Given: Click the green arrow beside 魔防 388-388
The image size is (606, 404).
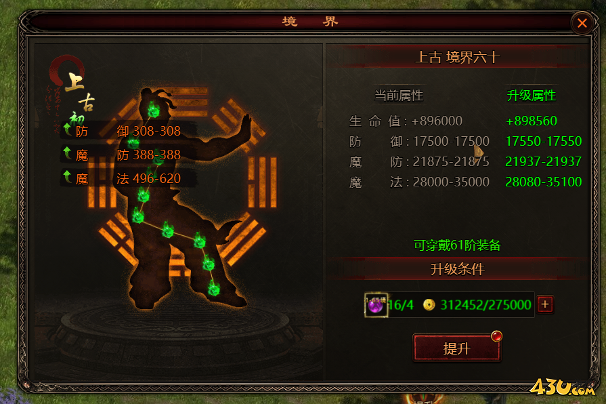Looking at the screenshot, I should coord(67,153).
